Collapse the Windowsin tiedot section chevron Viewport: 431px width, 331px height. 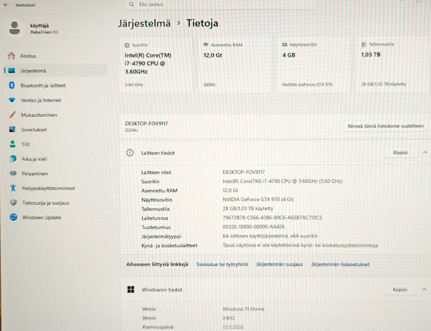(x=424, y=289)
